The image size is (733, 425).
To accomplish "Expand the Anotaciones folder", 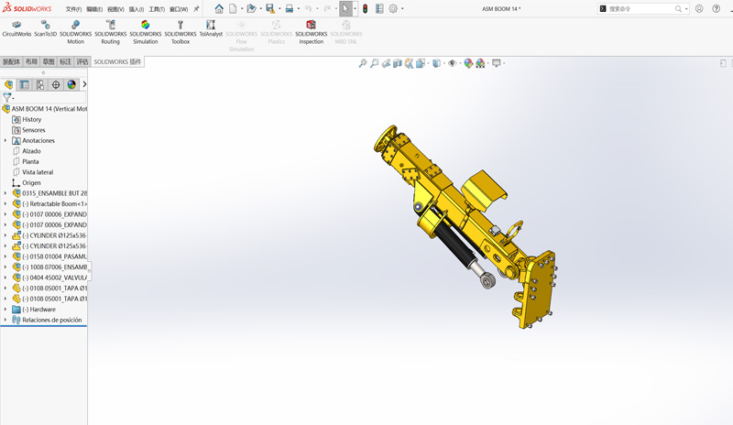I will click(5, 140).
